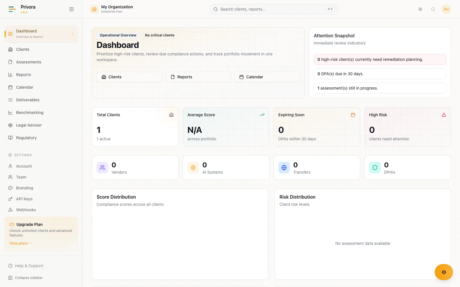Click the AI Systems gear icon
The image size is (460, 287).
(193, 168)
